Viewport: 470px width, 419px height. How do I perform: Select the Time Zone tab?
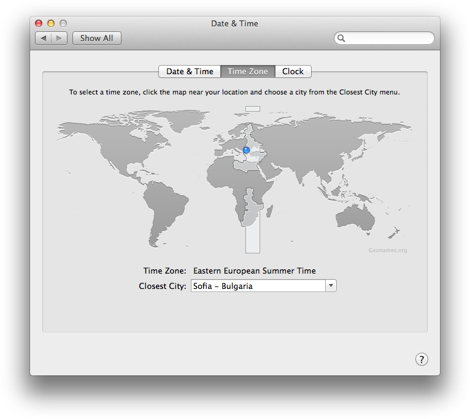[247, 71]
